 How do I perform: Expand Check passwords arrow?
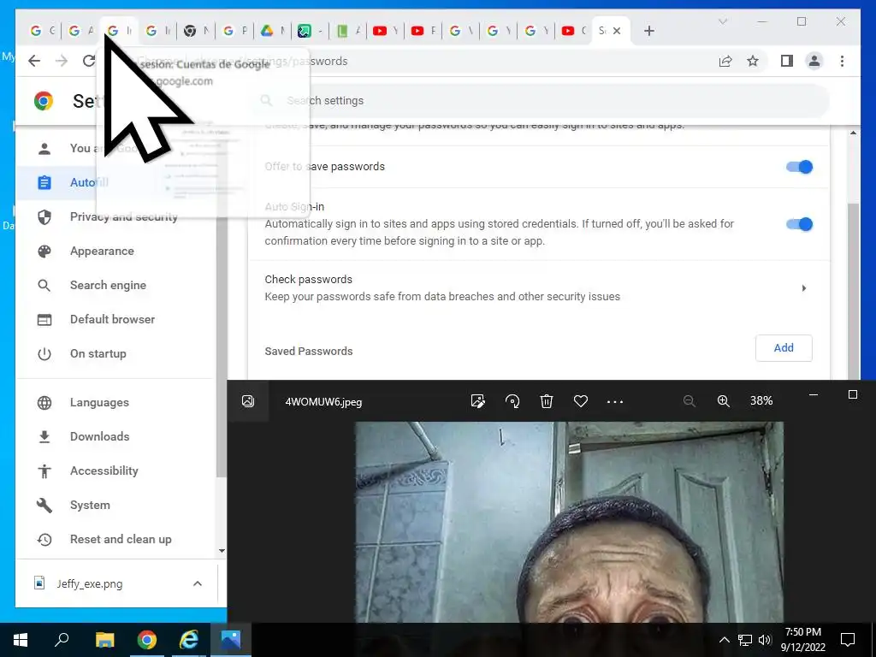click(x=804, y=288)
